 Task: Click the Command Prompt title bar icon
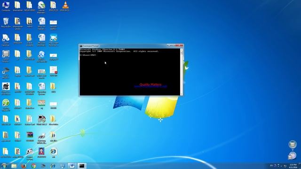pos(81,46)
